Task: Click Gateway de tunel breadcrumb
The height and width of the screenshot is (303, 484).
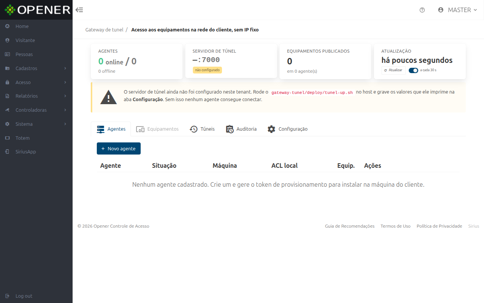Action: point(104,30)
